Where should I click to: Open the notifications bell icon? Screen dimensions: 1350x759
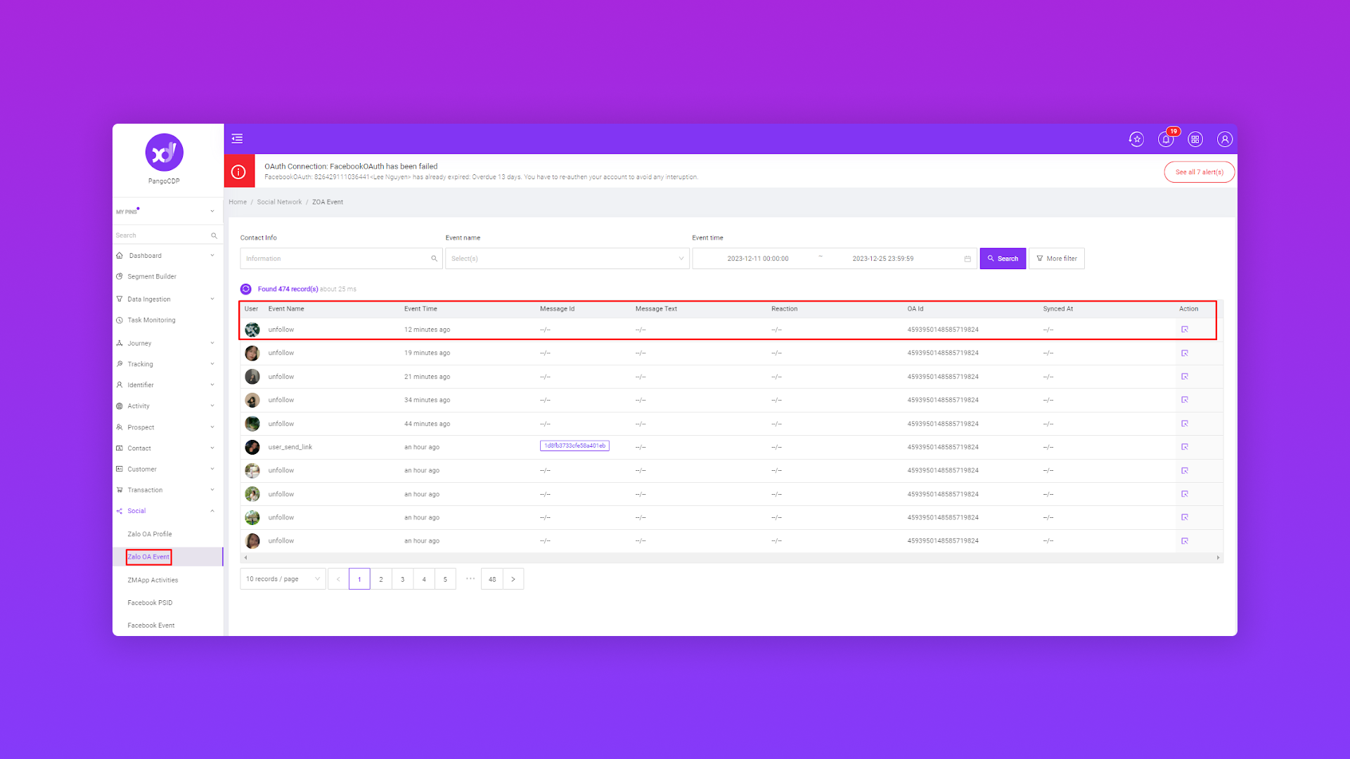click(1166, 139)
